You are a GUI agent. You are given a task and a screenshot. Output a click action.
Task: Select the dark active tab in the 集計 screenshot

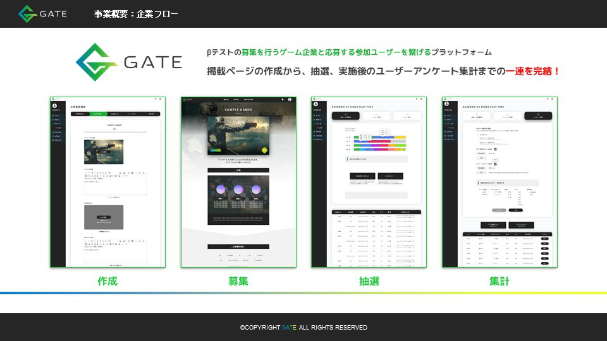pos(538,116)
